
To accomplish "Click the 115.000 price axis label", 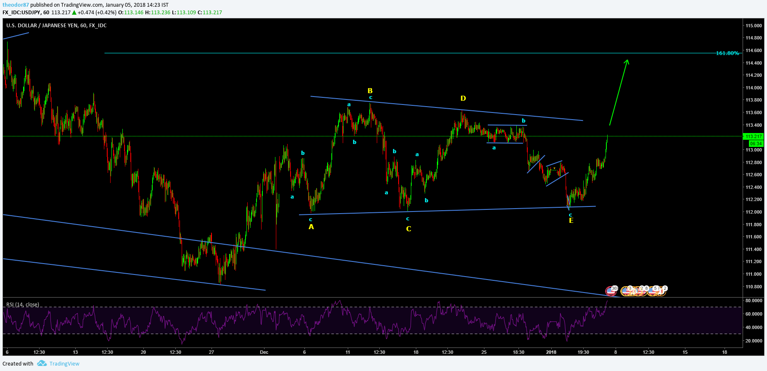I will (x=754, y=26).
